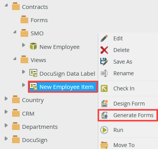This screenshot has height=149, width=158.
Task: Collapse the SMO folder arrow
Action: [15, 32]
